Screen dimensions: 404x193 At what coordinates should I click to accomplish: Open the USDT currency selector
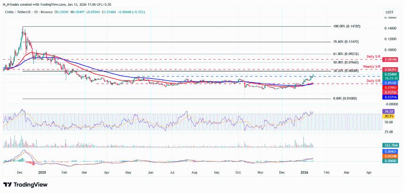(x=390, y=13)
